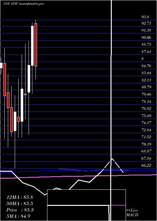Click the Price : 85.3 readout
Viewport: 157px width, 221px height.
[x=20, y=210]
